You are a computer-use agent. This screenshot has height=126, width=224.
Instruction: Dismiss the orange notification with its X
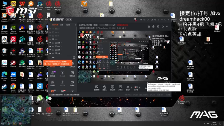tap(71, 62)
